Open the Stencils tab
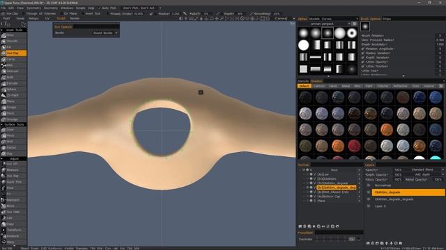 pos(303,81)
